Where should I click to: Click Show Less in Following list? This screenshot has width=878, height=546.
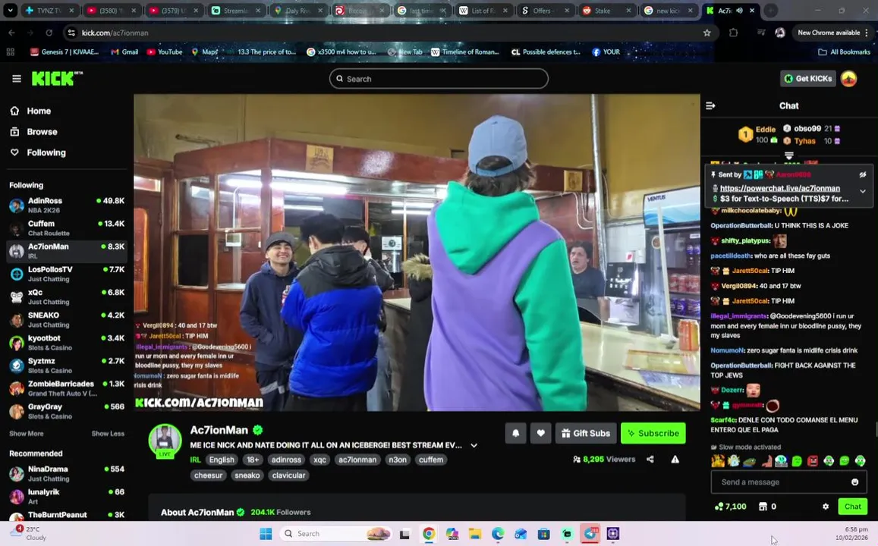click(108, 434)
